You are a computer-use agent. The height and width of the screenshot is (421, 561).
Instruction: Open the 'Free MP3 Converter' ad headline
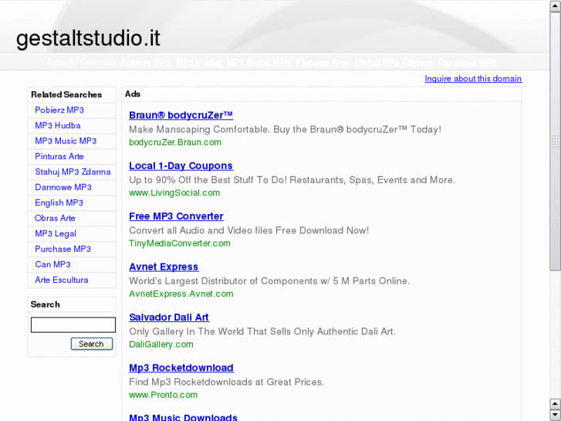[x=176, y=216]
